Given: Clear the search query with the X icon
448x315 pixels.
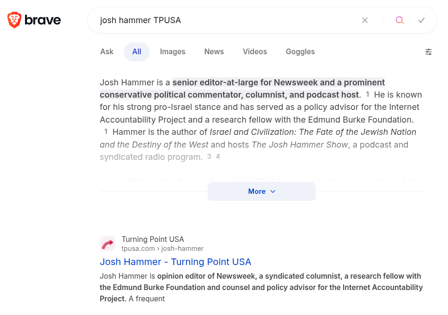Looking at the screenshot, I should [x=364, y=20].
